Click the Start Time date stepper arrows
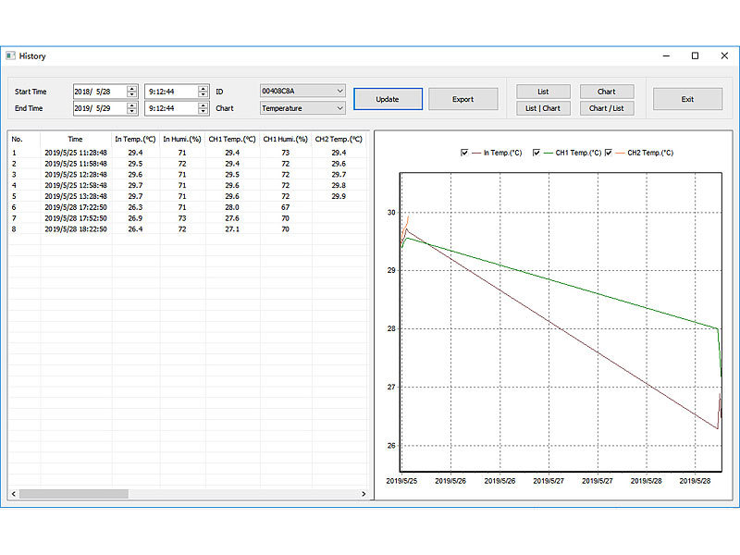Viewport: 740px width, 555px height. click(132, 91)
